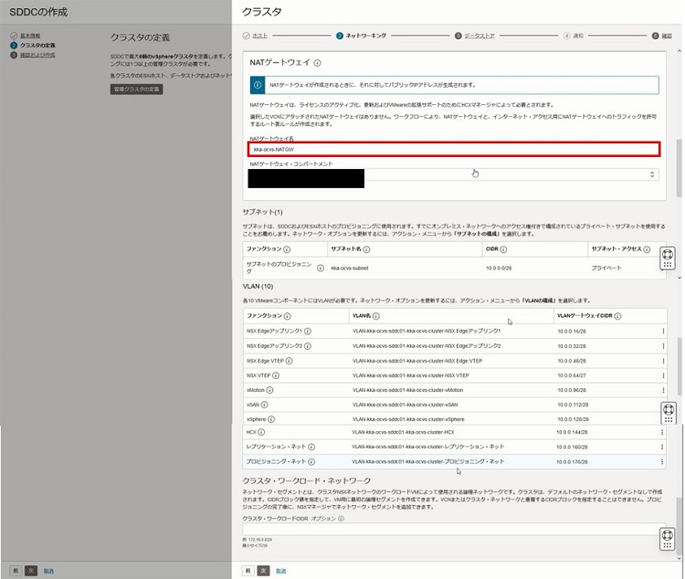Click the 次 button in the cluster panel
The image size is (685, 579).
(263, 570)
